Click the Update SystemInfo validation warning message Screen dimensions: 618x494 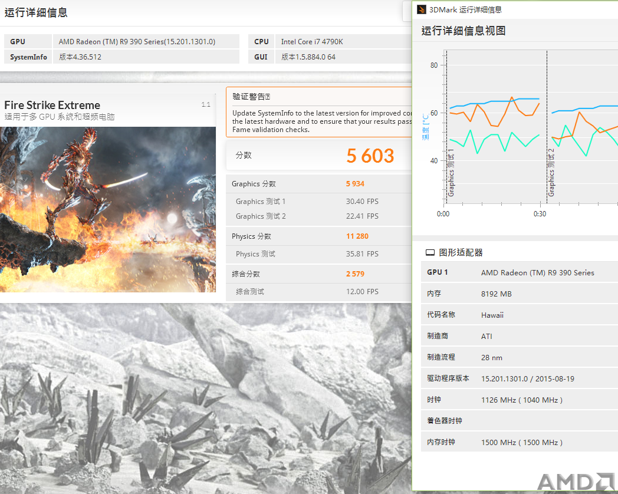(322, 121)
